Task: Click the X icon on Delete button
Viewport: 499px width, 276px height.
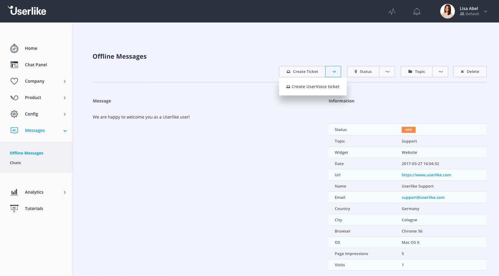Action: pos(462,72)
